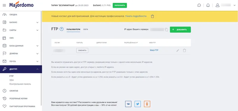Click the Web-FTP column header
This screenshot has height=111, width=238.
pos(152,43)
